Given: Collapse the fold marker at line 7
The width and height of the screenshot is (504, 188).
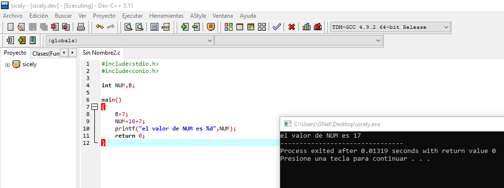Looking at the screenshot, I should point(94,107).
